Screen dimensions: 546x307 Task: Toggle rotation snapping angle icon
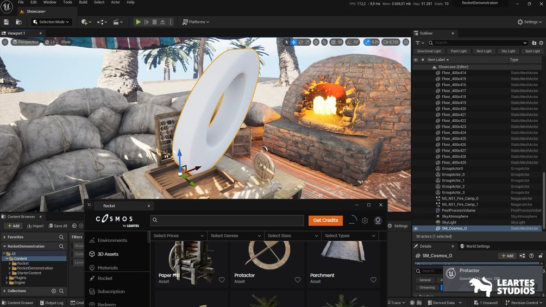click(349, 42)
